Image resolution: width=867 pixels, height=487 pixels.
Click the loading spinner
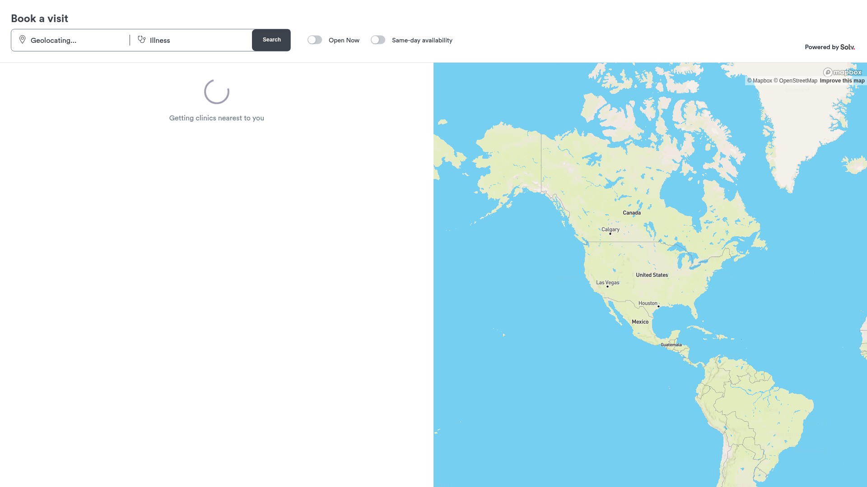coord(217,92)
